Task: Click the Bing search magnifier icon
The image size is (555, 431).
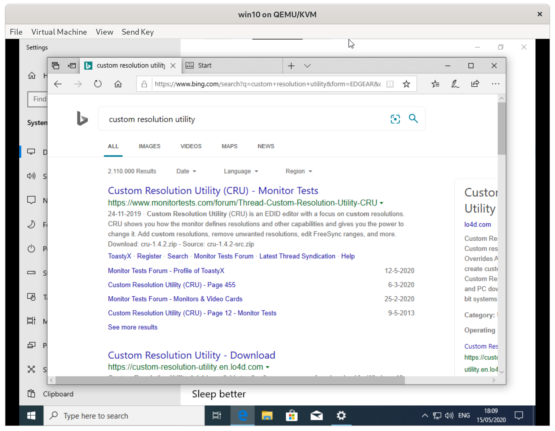Action: click(x=413, y=118)
